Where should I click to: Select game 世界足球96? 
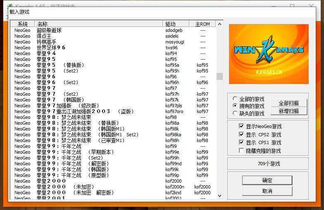113,48
